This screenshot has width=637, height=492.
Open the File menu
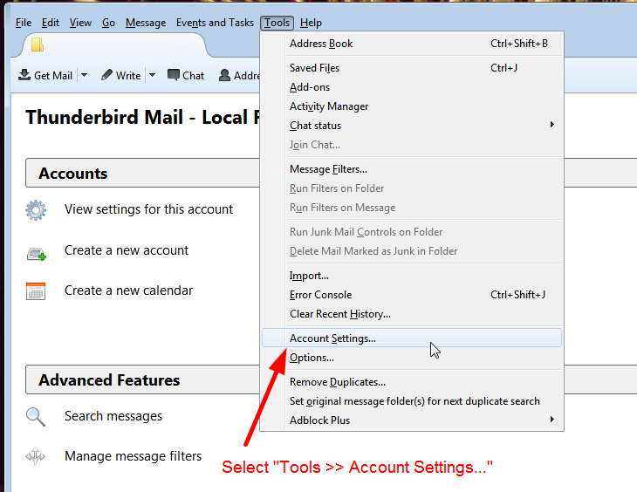coord(24,23)
